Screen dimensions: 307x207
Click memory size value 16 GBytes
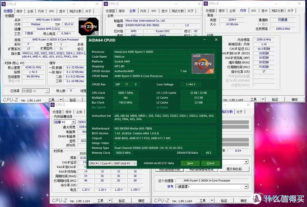232,24
